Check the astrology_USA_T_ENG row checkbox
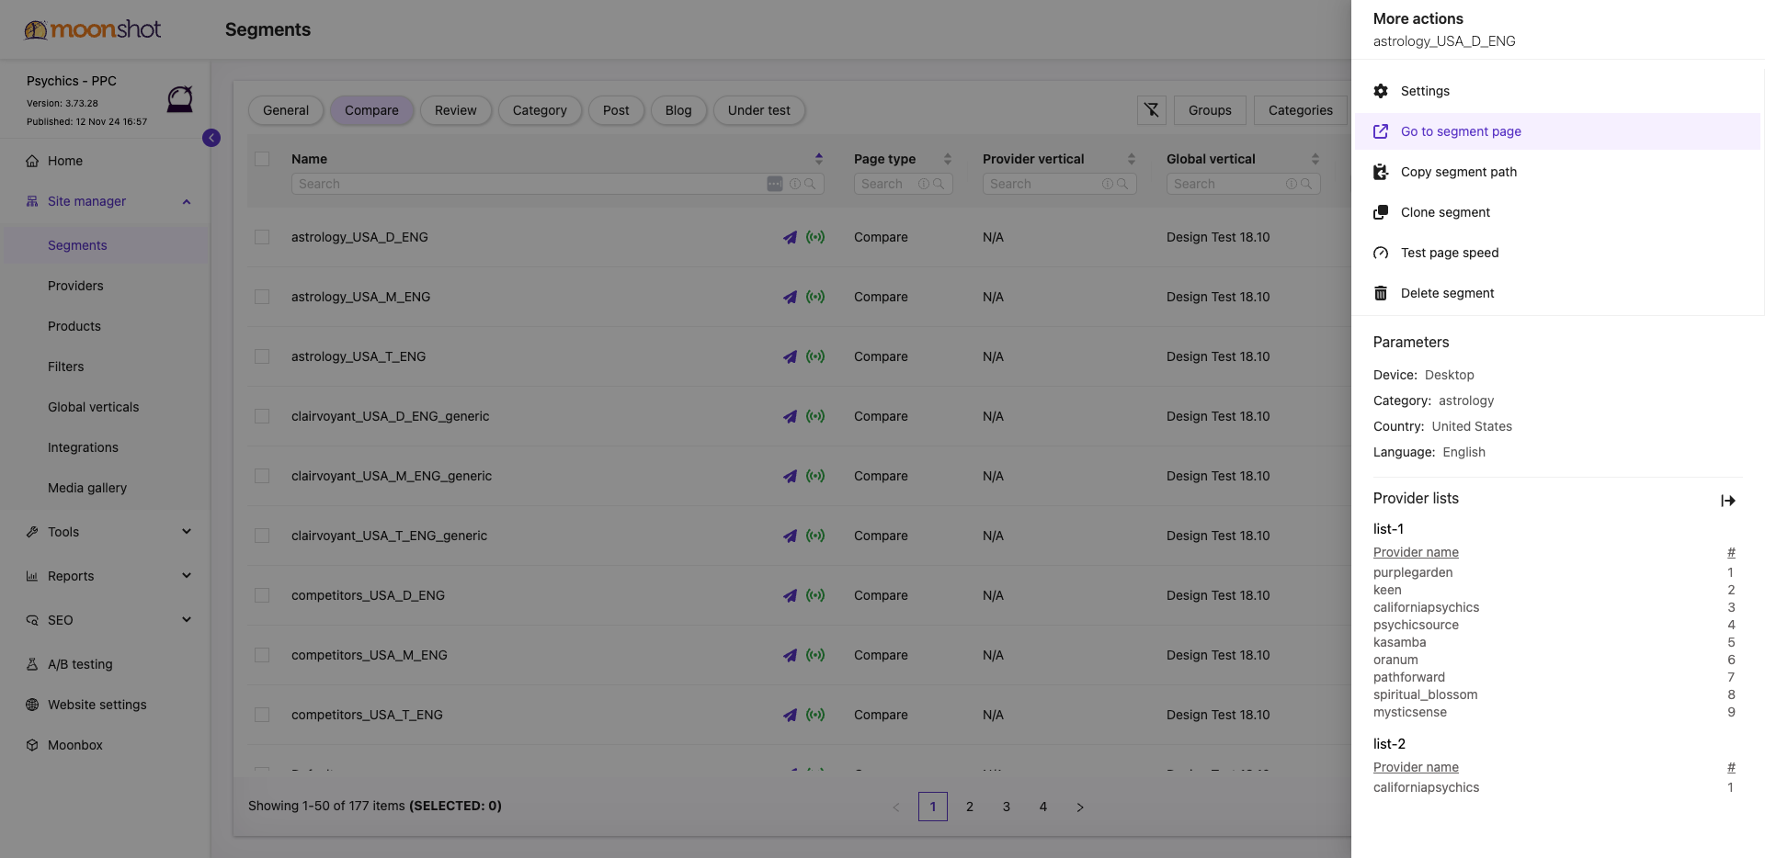The image size is (1765, 858). pos(262,356)
